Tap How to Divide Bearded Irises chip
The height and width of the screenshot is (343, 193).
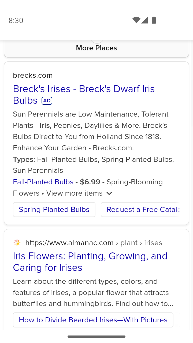click(x=93, y=320)
